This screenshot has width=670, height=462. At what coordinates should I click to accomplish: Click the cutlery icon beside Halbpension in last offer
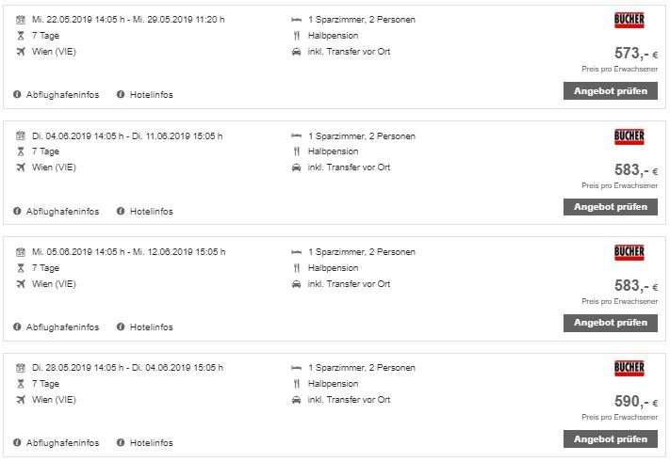(297, 384)
